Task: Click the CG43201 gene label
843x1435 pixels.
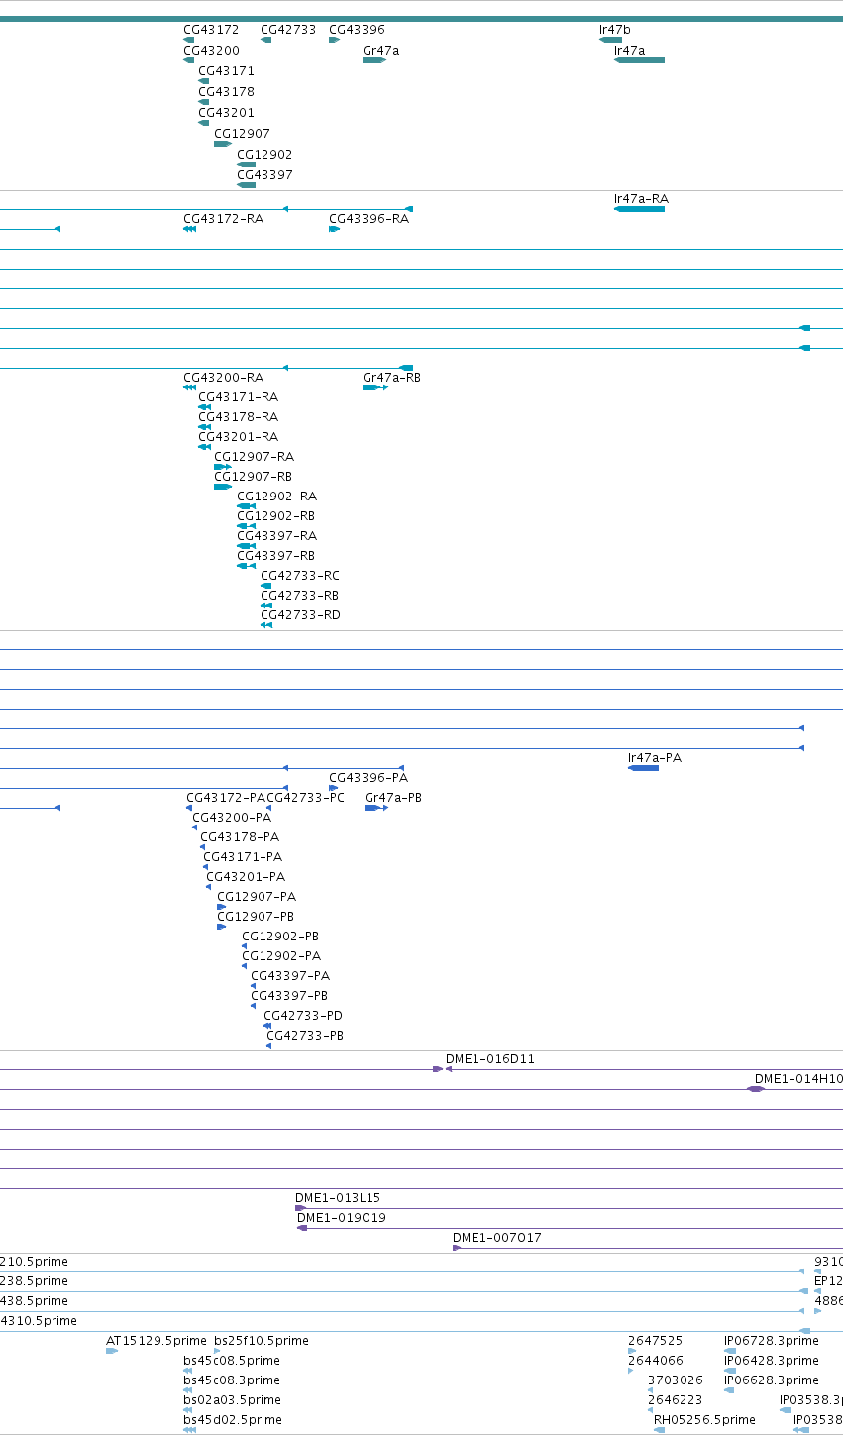Action: pyautogui.click(x=226, y=113)
